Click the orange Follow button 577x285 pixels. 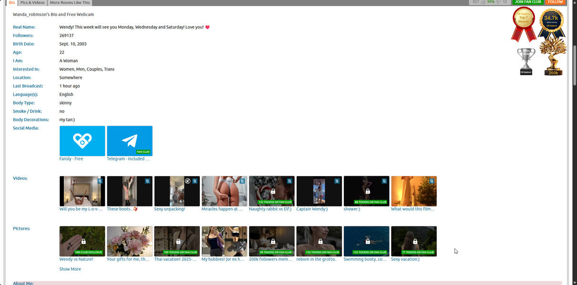pyautogui.click(x=555, y=2)
